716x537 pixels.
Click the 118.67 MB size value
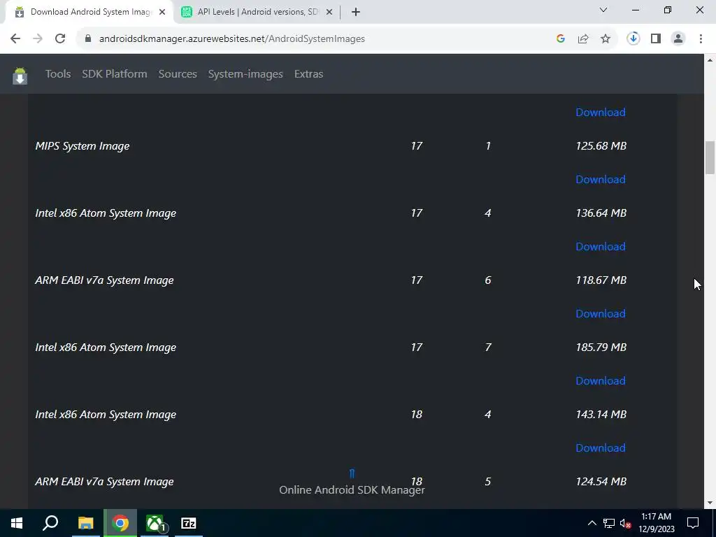(x=601, y=280)
